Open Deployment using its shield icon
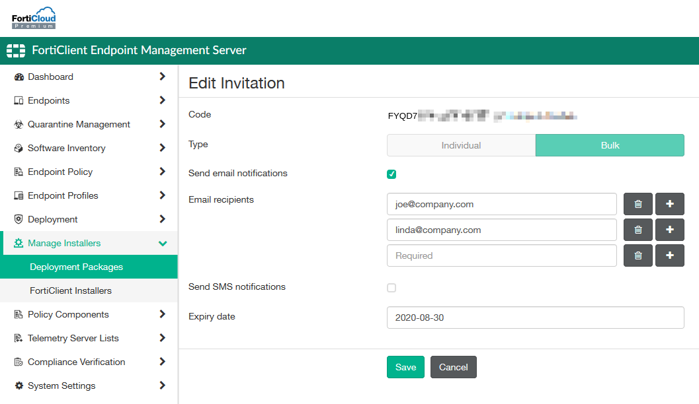The height and width of the screenshot is (404, 699). (19, 219)
